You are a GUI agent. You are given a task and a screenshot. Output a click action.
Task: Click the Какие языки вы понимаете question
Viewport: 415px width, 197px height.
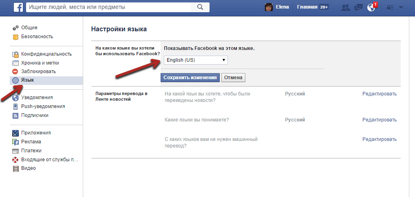[196, 120]
